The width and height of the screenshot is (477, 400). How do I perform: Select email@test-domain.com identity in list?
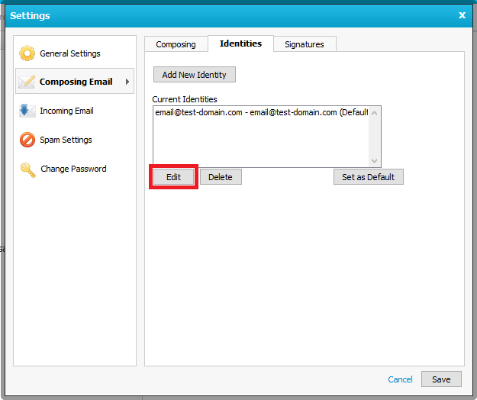click(x=261, y=112)
